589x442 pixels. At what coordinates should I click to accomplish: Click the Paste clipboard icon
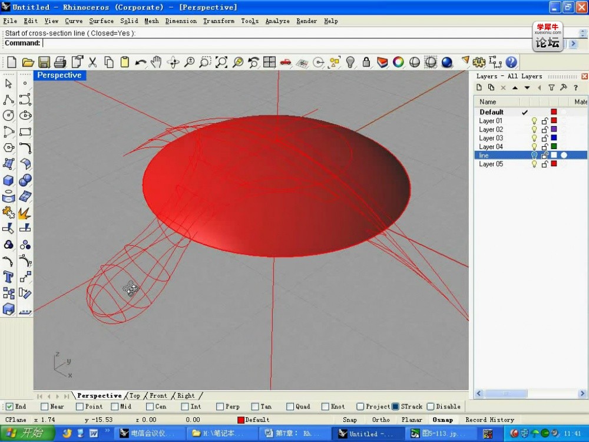click(125, 62)
